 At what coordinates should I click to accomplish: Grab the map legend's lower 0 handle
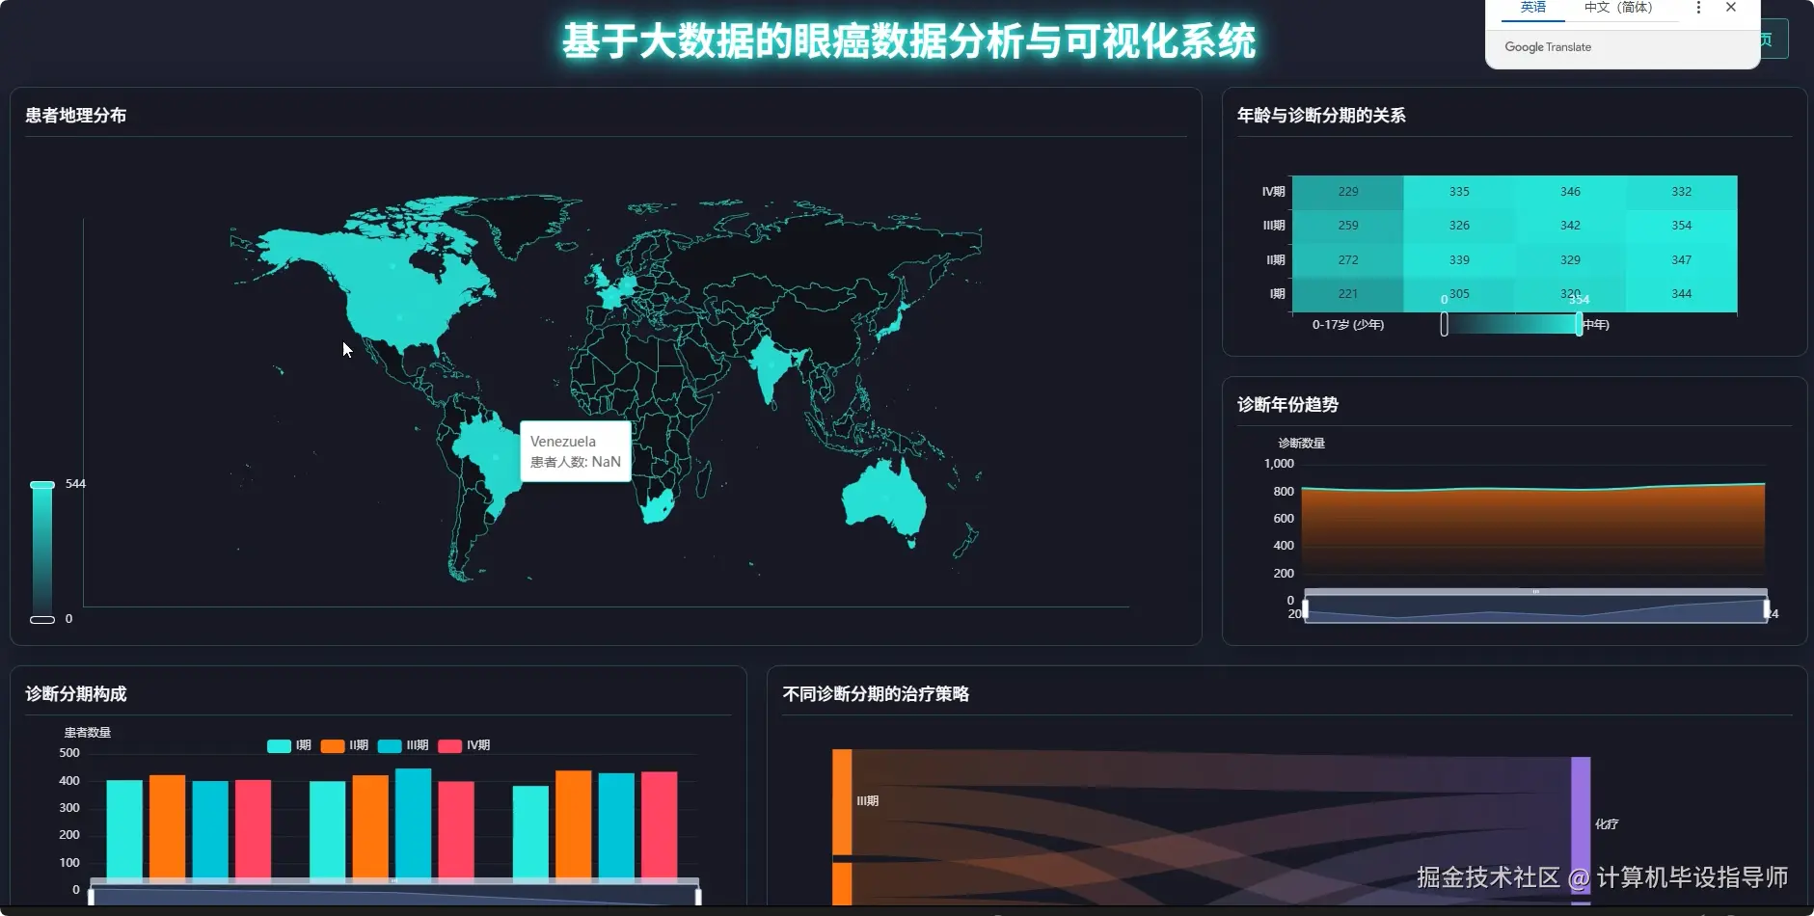pyautogui.click(x=42, y=620)
